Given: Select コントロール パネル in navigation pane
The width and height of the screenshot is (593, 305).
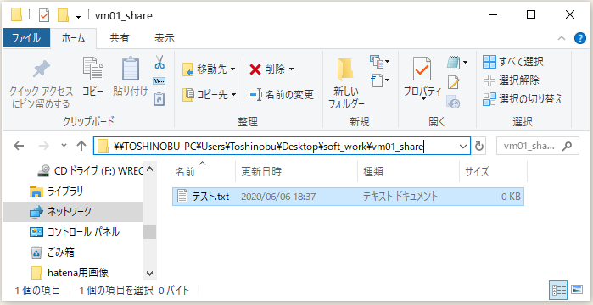Looking at the screenshot, I should (74, 232).
